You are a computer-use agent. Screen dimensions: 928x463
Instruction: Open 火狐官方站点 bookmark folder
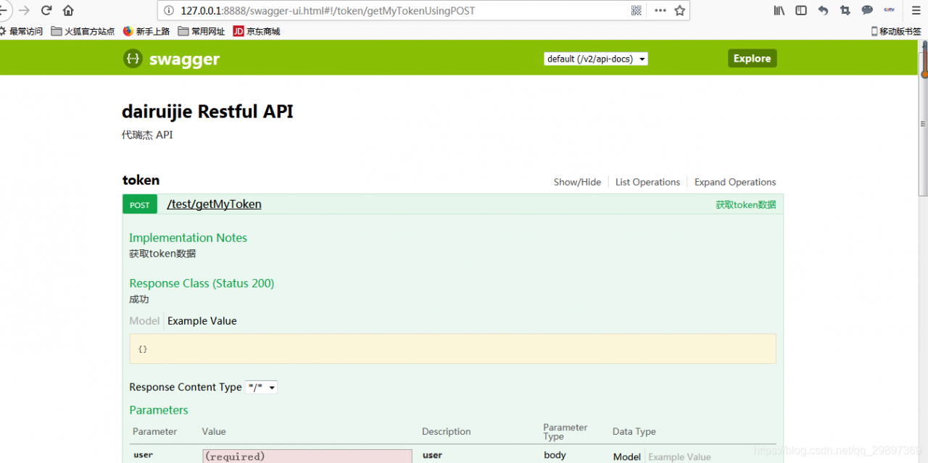83,31
